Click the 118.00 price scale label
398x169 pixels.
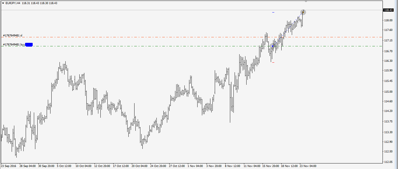click(388, 20)
